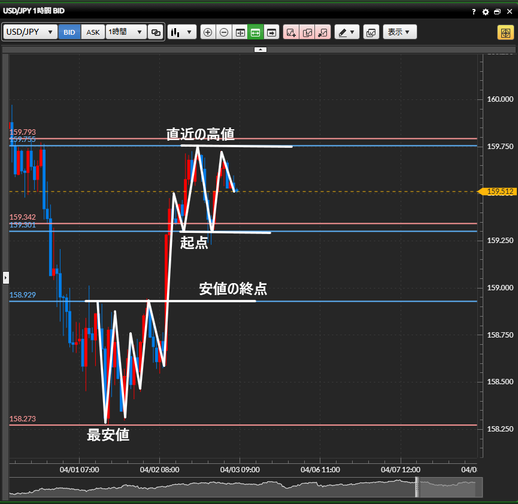
Task: Click the bottom overview range slider handle
Action: click(417, 488)
